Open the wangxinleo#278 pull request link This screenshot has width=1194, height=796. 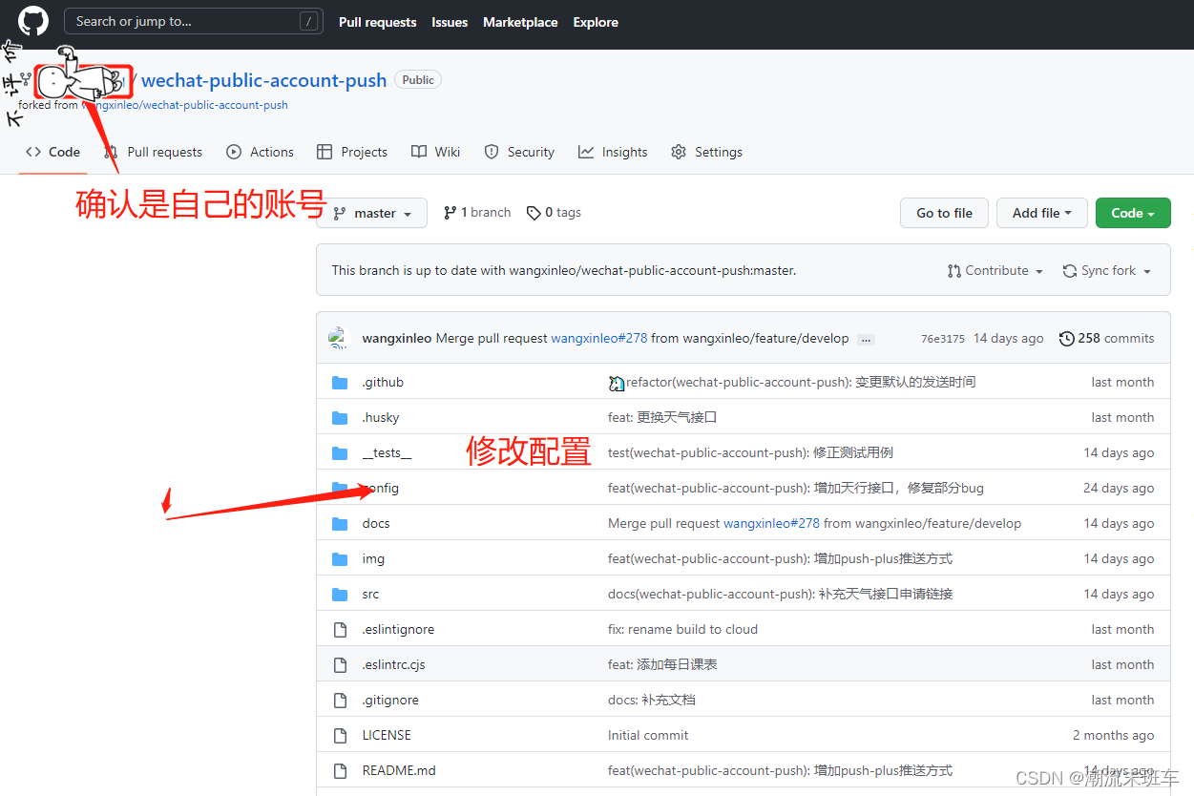point(599,338)
